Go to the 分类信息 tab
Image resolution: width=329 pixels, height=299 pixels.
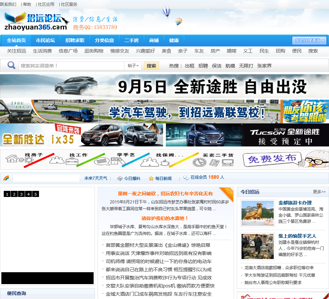104,40
